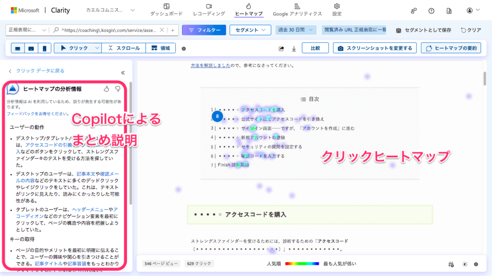Select the mobile device view icon
The height and width of the screenshot is (276, 492).
click(45, 48)
